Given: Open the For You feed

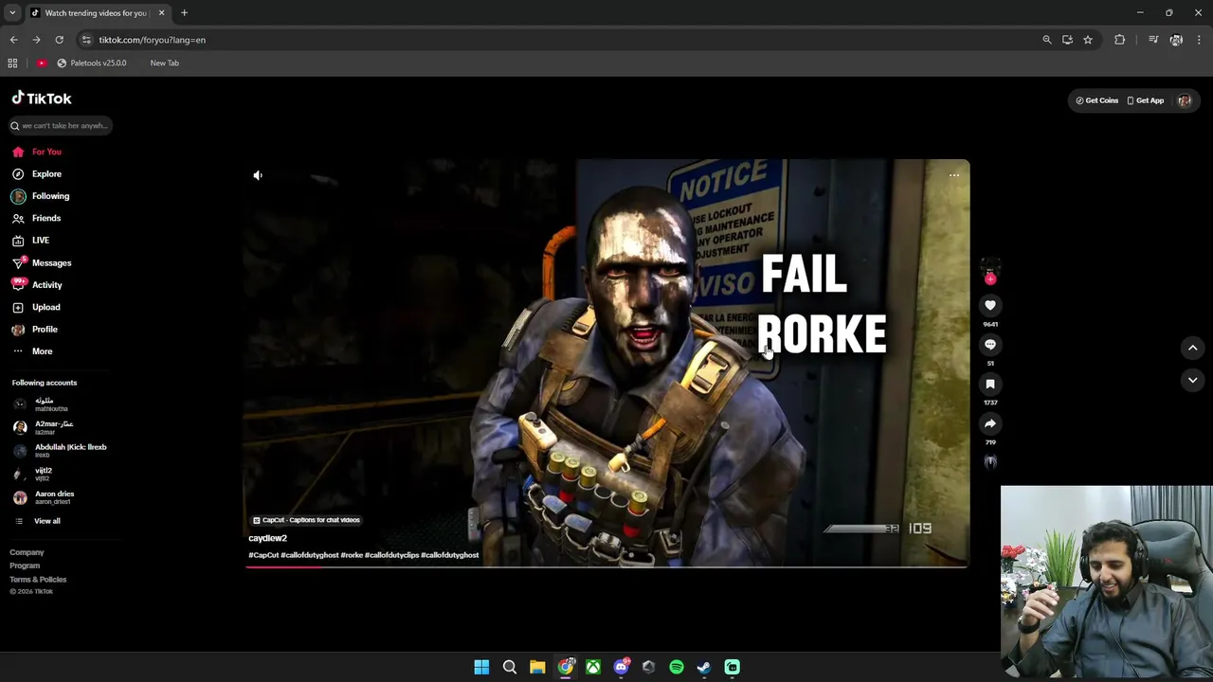Looking at the screenshot, I should (x=38, y=152).
